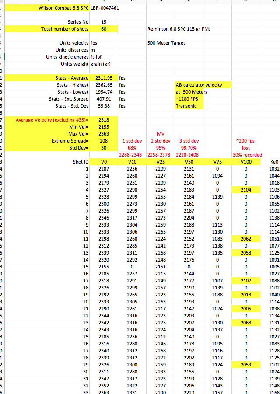Click the 'Average Velocity (excluding #35)=' label
This screenshot has width=280, height=394.
pyautogui.click(x=52, y=120)
